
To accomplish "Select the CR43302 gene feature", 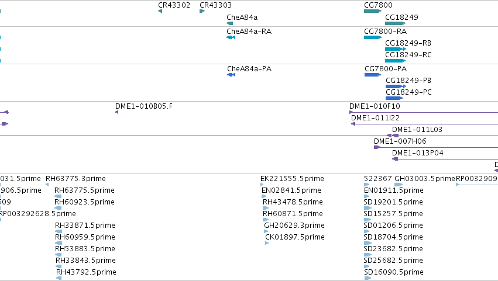I will pos(160,11).
